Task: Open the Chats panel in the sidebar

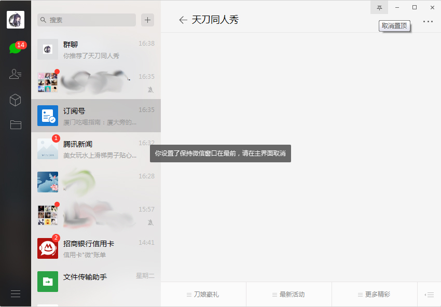Action: tap(15, 46)
